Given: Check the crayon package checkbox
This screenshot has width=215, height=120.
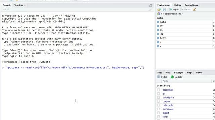Looking at the screenshot, I should pyautogui.click(x=158, y=101).
